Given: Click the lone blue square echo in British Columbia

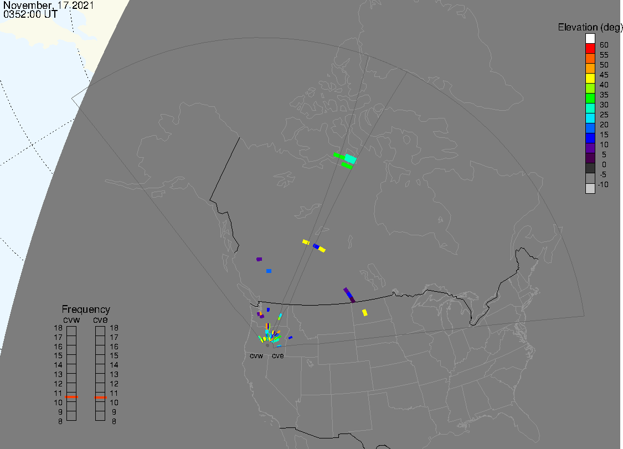Looking at the screenshot, I should 269,271.
